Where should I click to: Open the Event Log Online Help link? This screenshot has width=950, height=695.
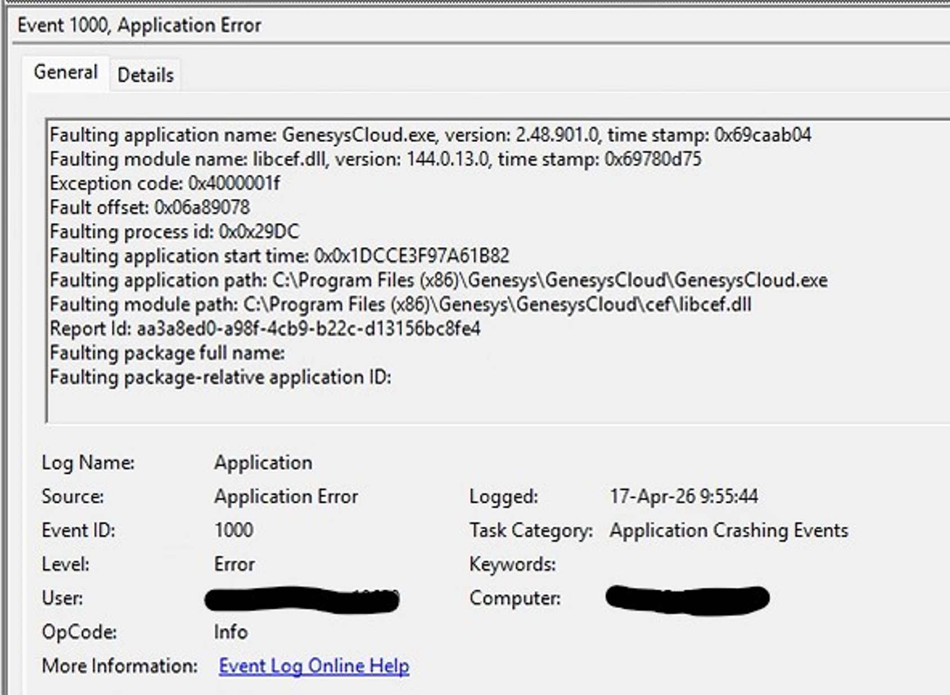314,666
